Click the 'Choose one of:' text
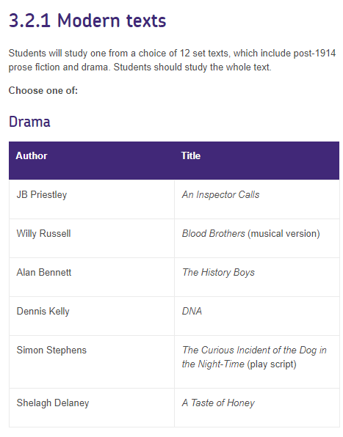The height and width of the screenshot is (437, 343). click(43, 91)
